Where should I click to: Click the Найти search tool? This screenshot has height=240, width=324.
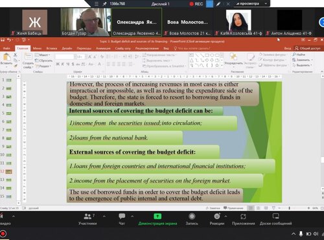(x=299, y=54)
